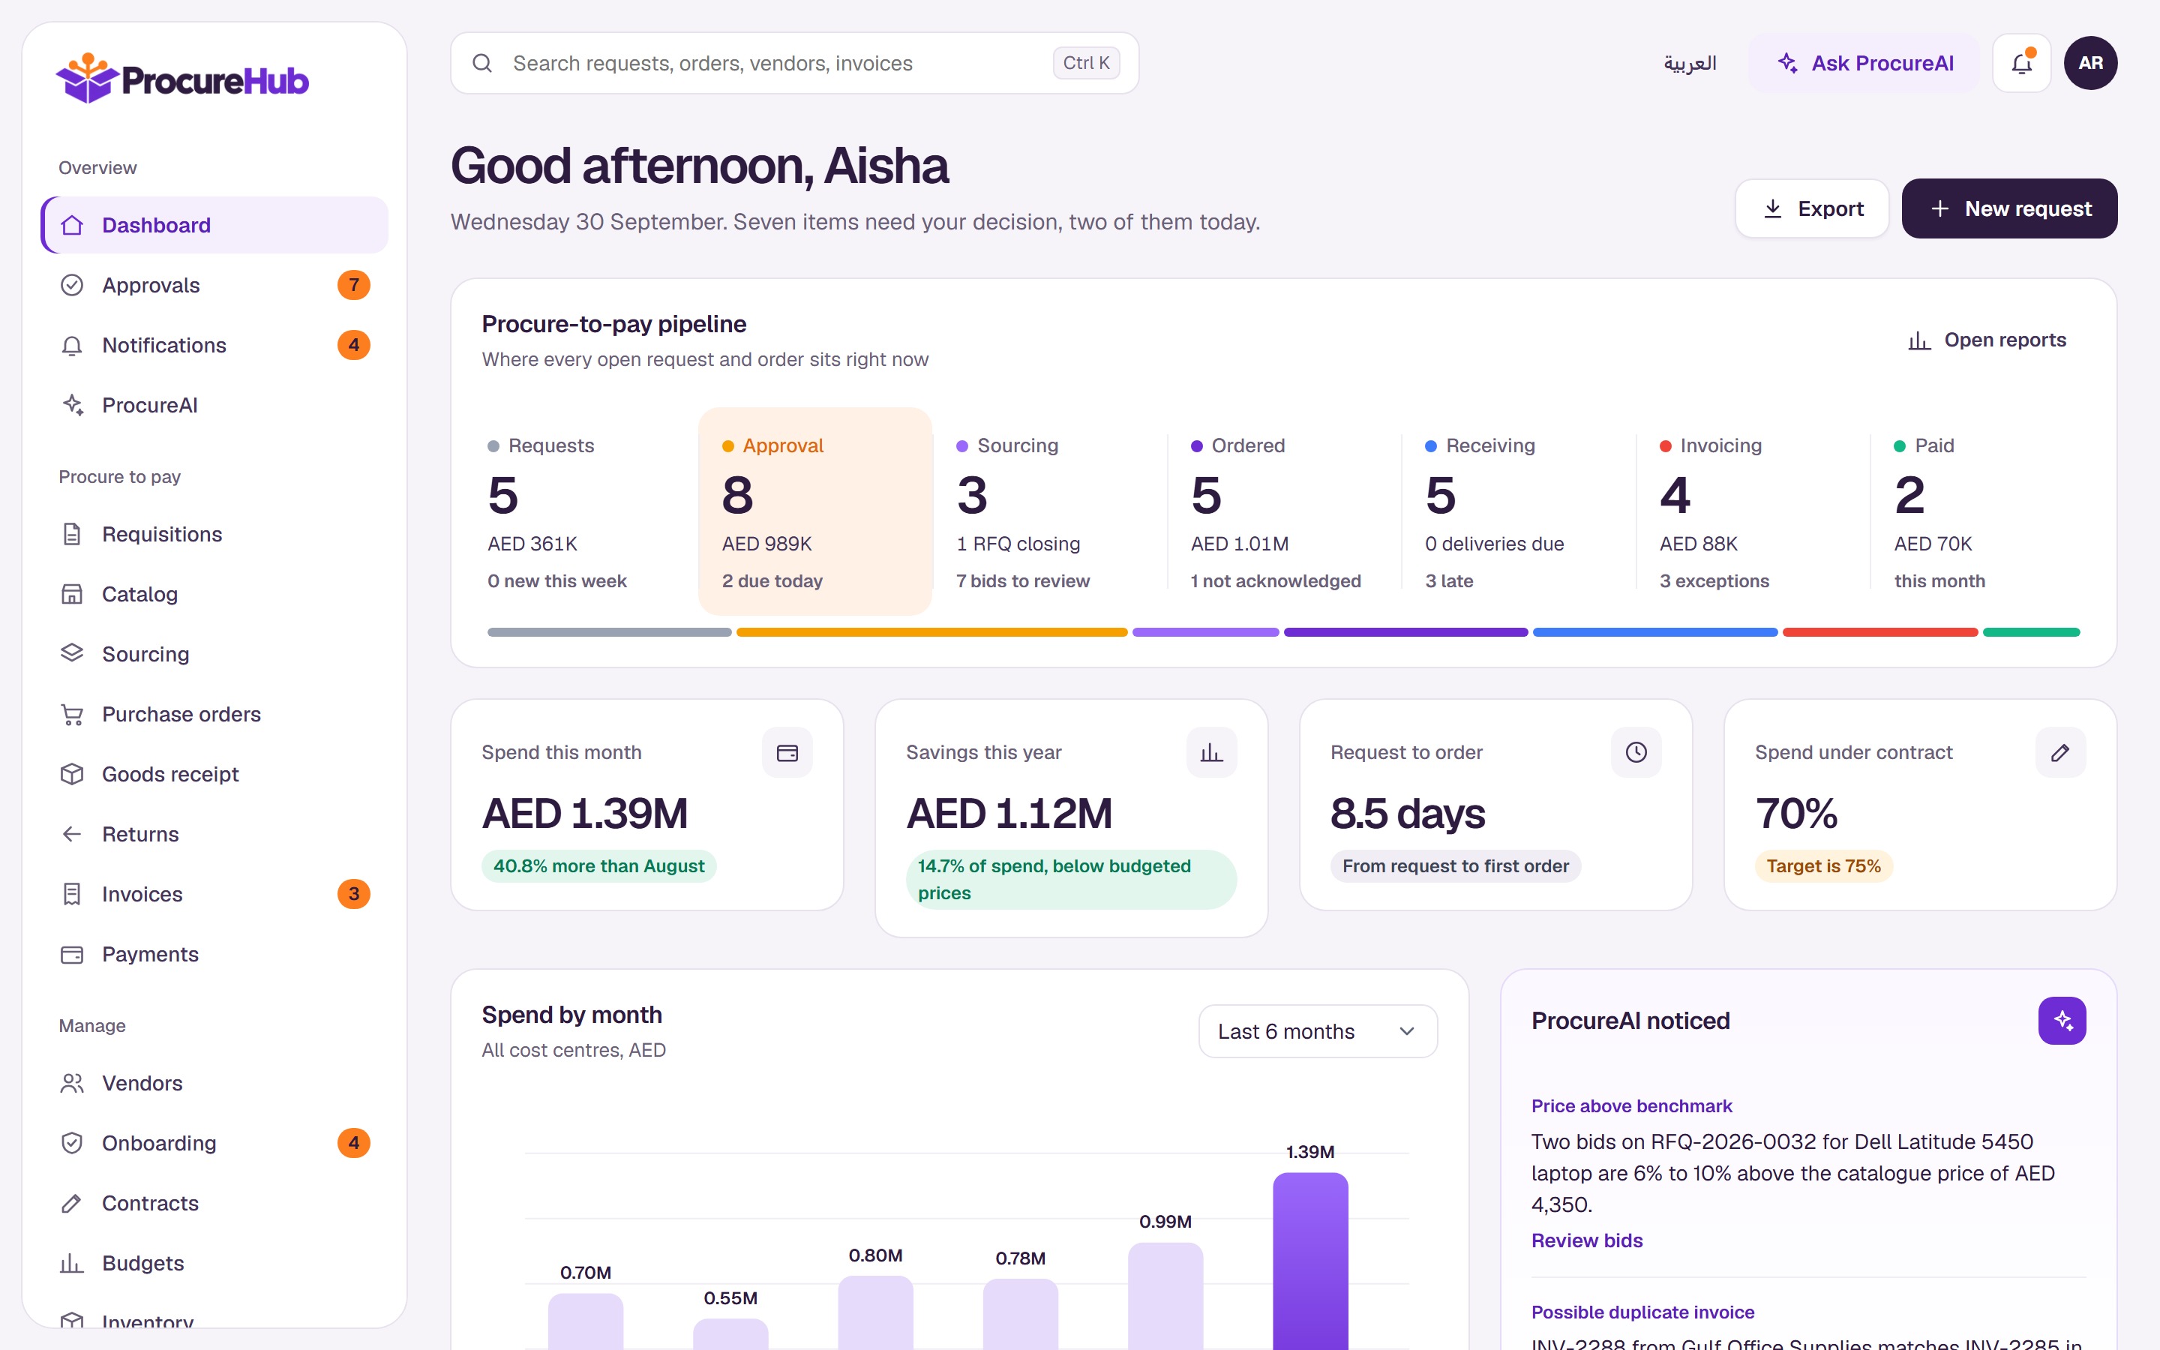Click the Savings this year chart icon
This screenshot has height=1350, width=2160.
(x=1211, y=753)
